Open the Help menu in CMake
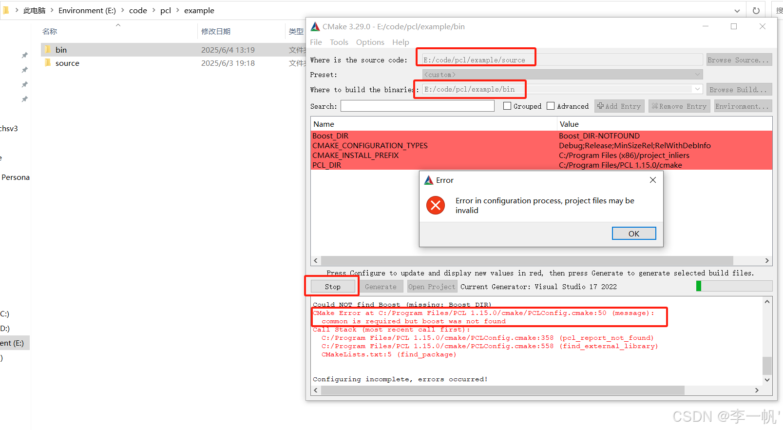Viewport: 783px width, 430px height. coord(401,42)
